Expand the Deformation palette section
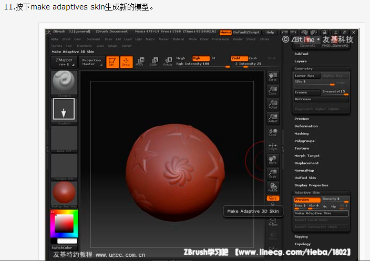The image size is (370, 261). [306, 126]
